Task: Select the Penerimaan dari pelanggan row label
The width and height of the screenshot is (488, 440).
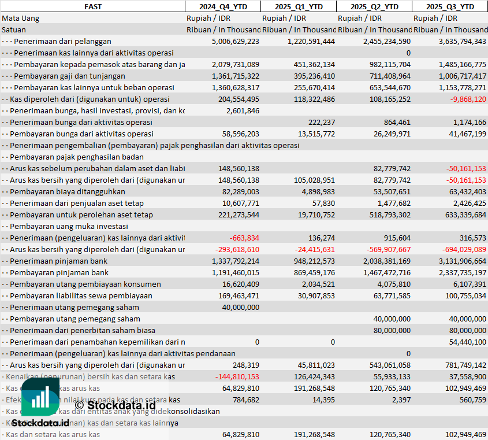Action: click(62, 41)
